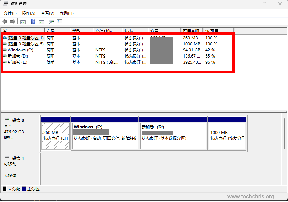Click the blue 主分区 legend swatch
The height and width of the screenshot is (202, 288).
click(x=24, y=189)
